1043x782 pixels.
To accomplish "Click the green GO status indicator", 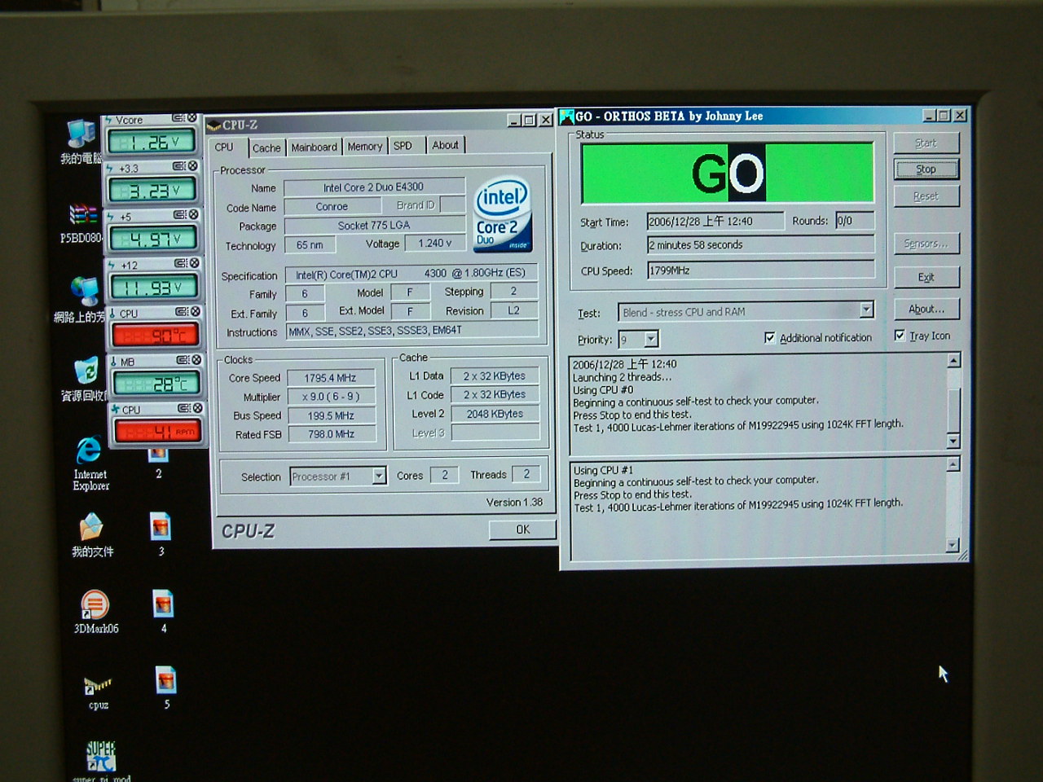I will click(x=728, y=173).
